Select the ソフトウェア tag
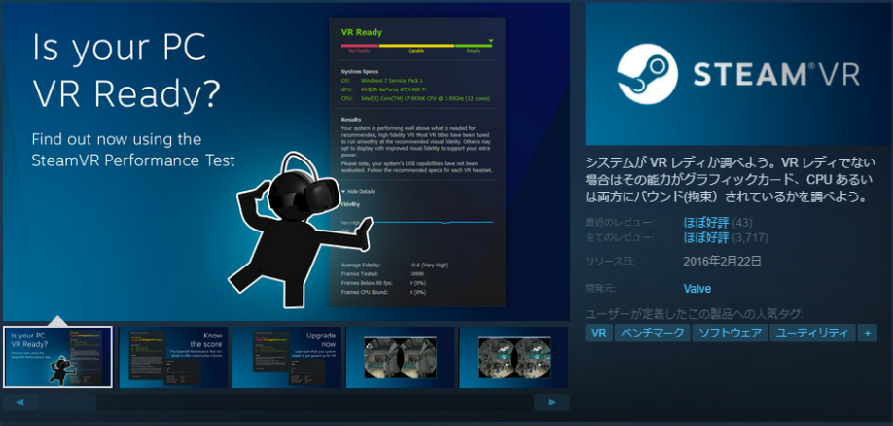 coord(729,333)
